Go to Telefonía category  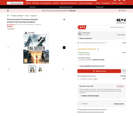coord(28,3)
